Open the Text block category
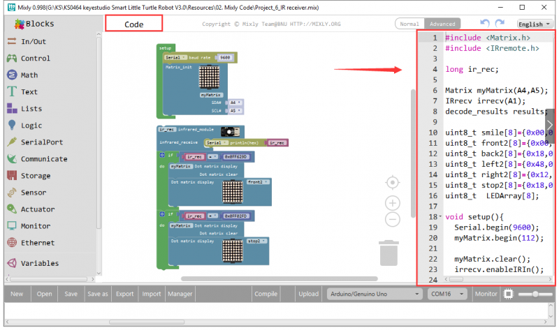Image resolution: width=559 pixels, height=330 pixels. [22, 91]
